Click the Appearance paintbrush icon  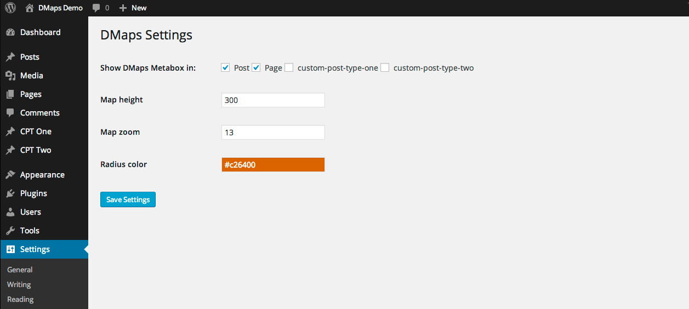[10, 175]
